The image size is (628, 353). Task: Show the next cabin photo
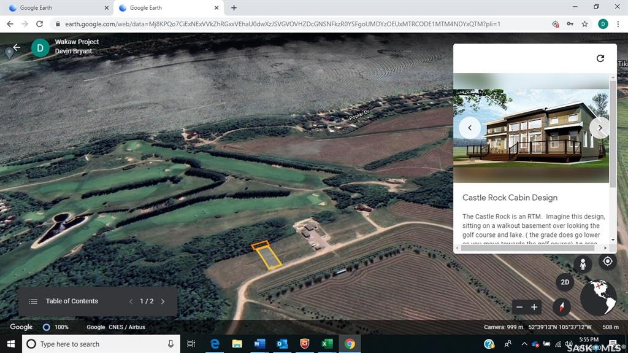[x=599, y=128]
